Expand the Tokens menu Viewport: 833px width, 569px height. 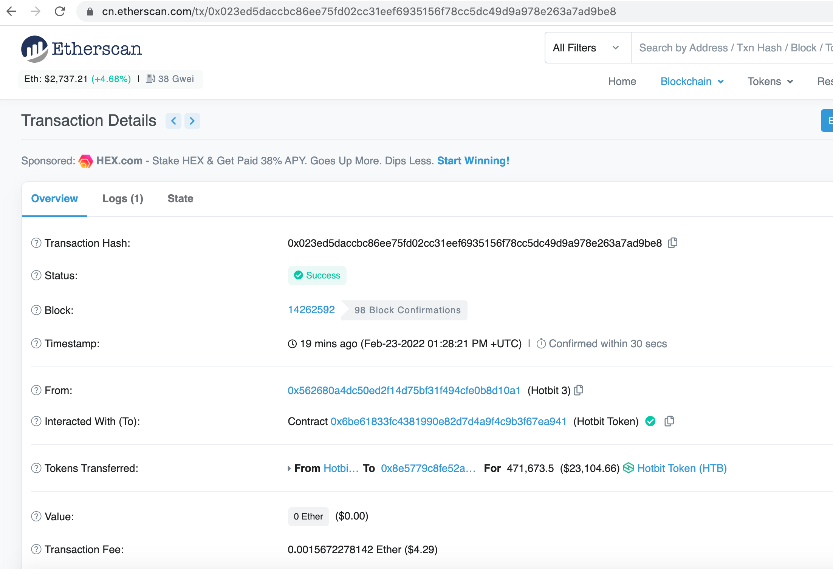click(x=770, y=82)
